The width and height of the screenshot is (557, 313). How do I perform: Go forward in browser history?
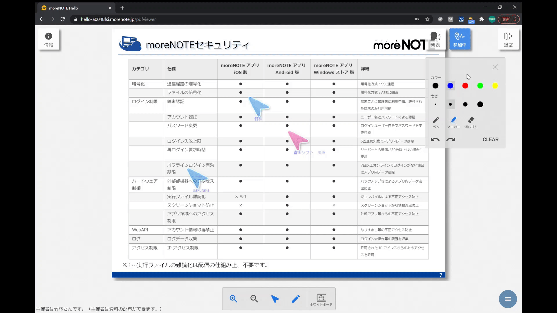click(52, 19)
